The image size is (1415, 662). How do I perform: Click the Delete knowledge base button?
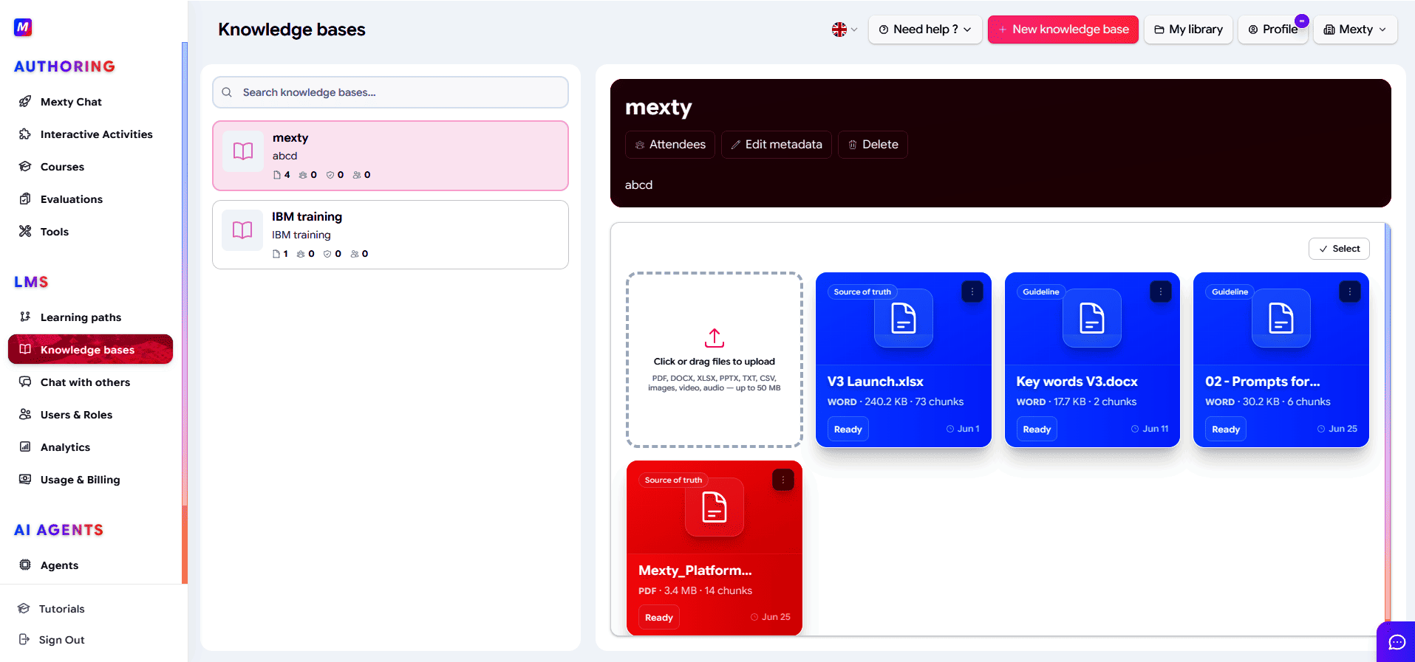pos(873,145)
